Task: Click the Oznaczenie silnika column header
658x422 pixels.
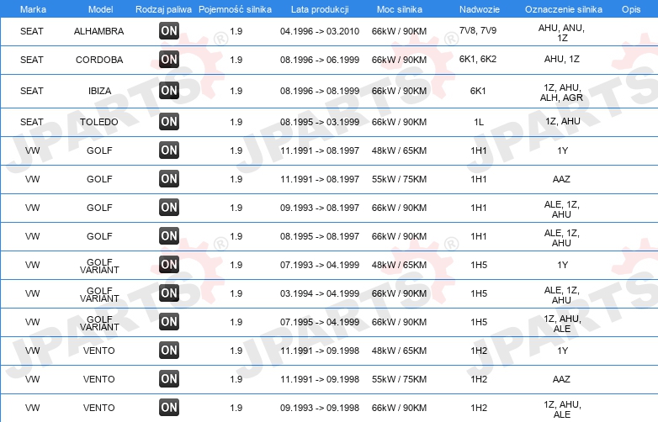Action: tap(564, 9)
